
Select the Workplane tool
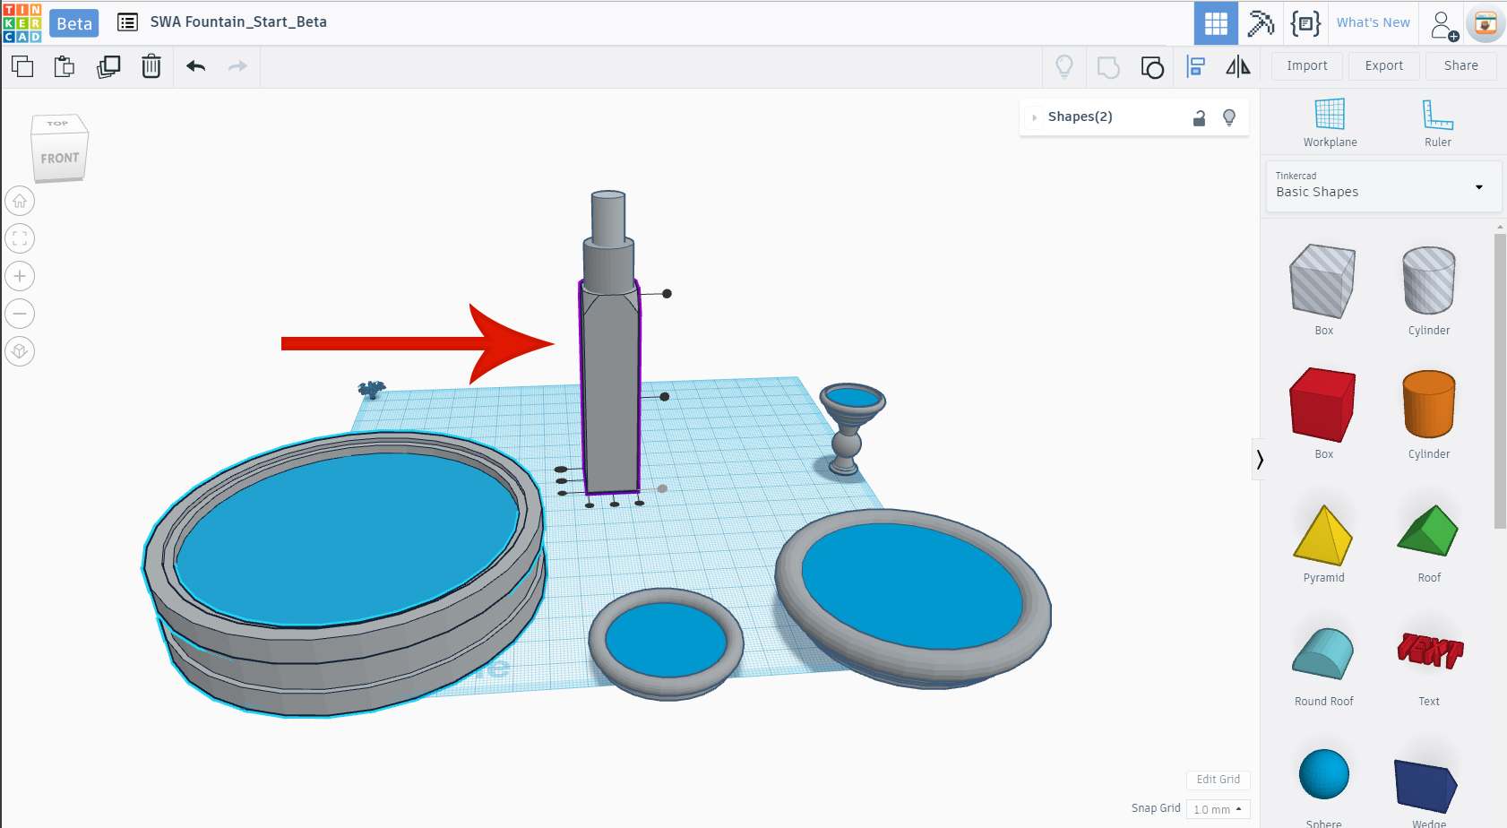[x=1330, y=123]
